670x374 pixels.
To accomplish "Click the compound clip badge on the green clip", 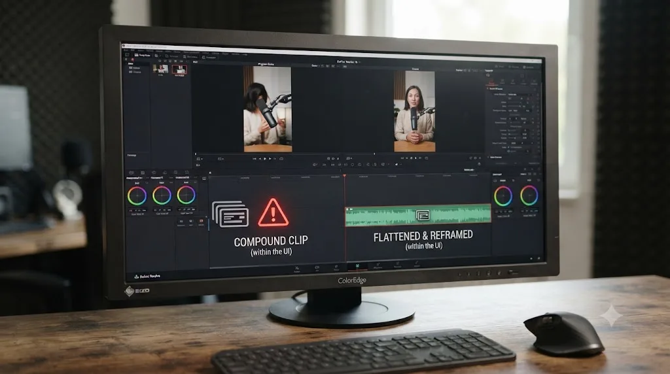I will point(423,215).
